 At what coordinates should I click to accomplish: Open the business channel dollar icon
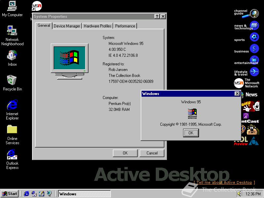(x=254, y=49)
